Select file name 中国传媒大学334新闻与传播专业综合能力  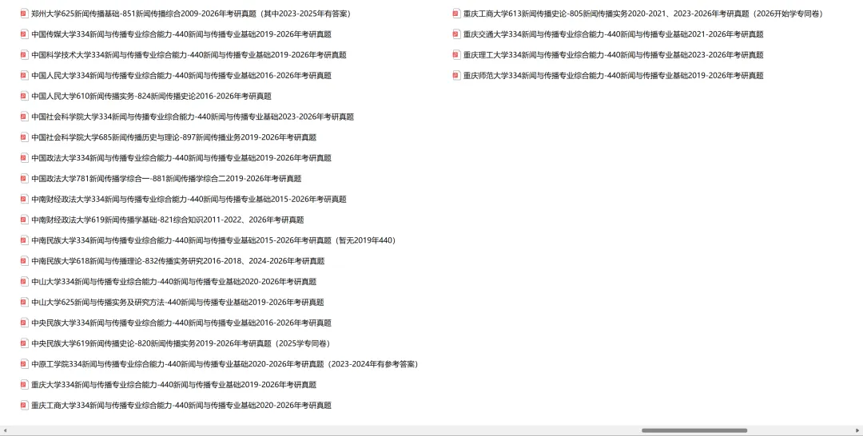coord(181,34)
